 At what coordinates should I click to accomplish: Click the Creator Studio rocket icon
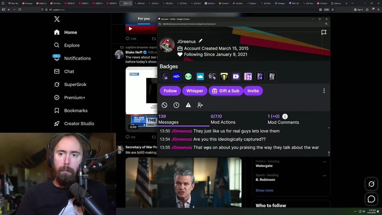[x=57, y=124]
